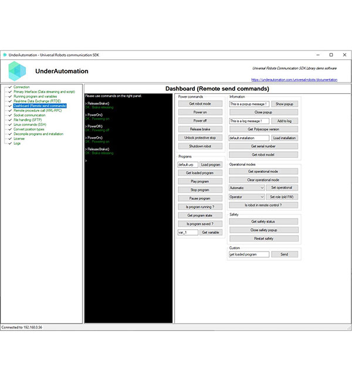Screen dimensions: 352x381
Task: Click the Get operational mode button
Action: 263,172
